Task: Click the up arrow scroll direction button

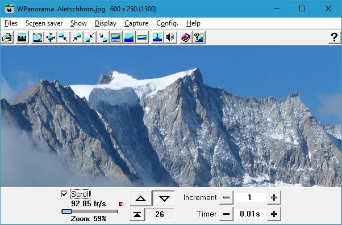Action: click(141, 198)
